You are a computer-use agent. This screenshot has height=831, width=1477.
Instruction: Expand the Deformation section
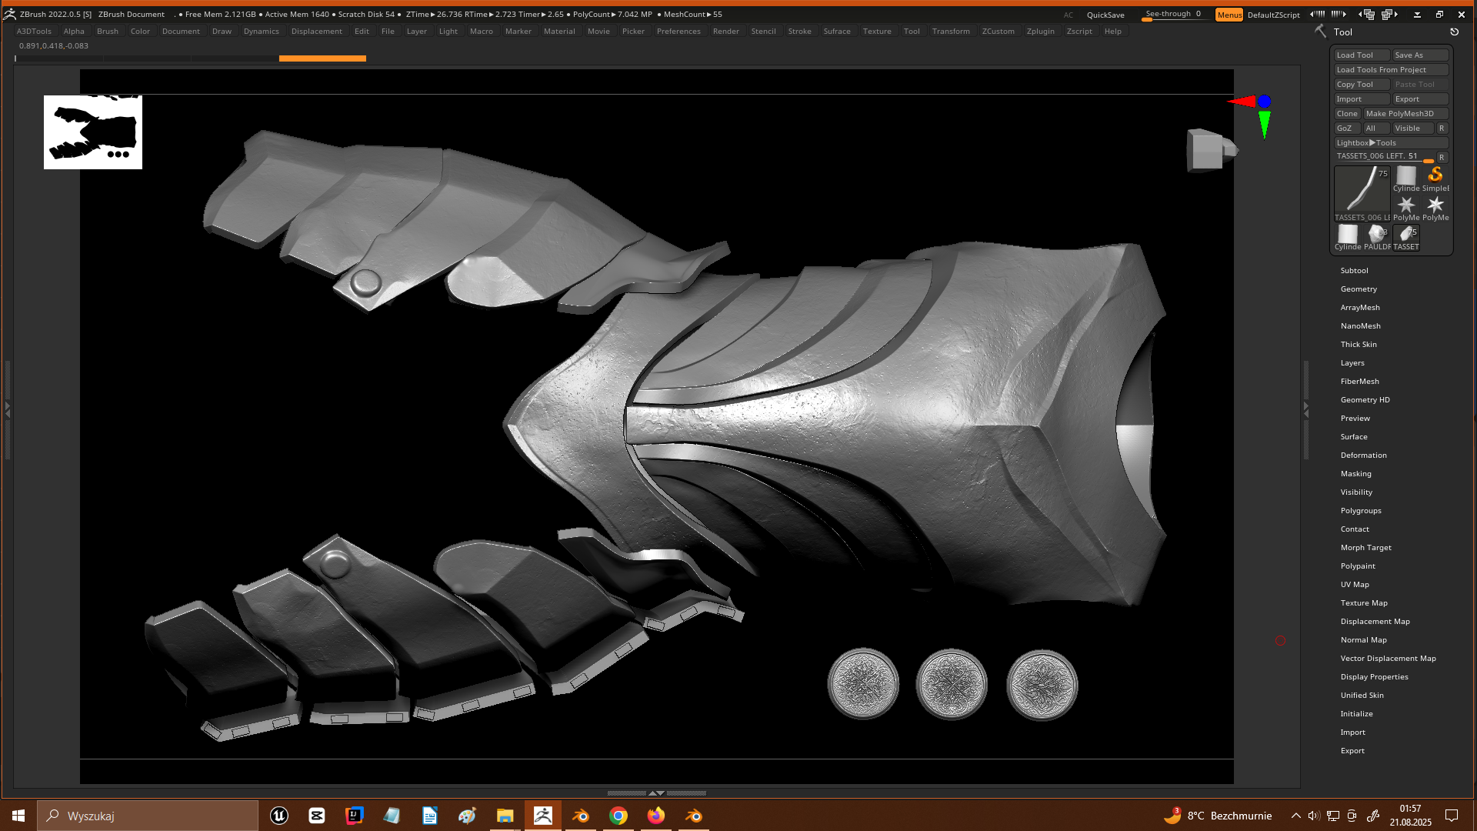[1363, 456]
